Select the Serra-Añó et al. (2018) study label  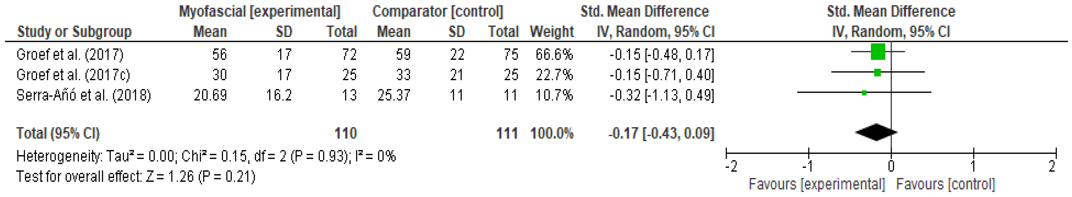83,95
